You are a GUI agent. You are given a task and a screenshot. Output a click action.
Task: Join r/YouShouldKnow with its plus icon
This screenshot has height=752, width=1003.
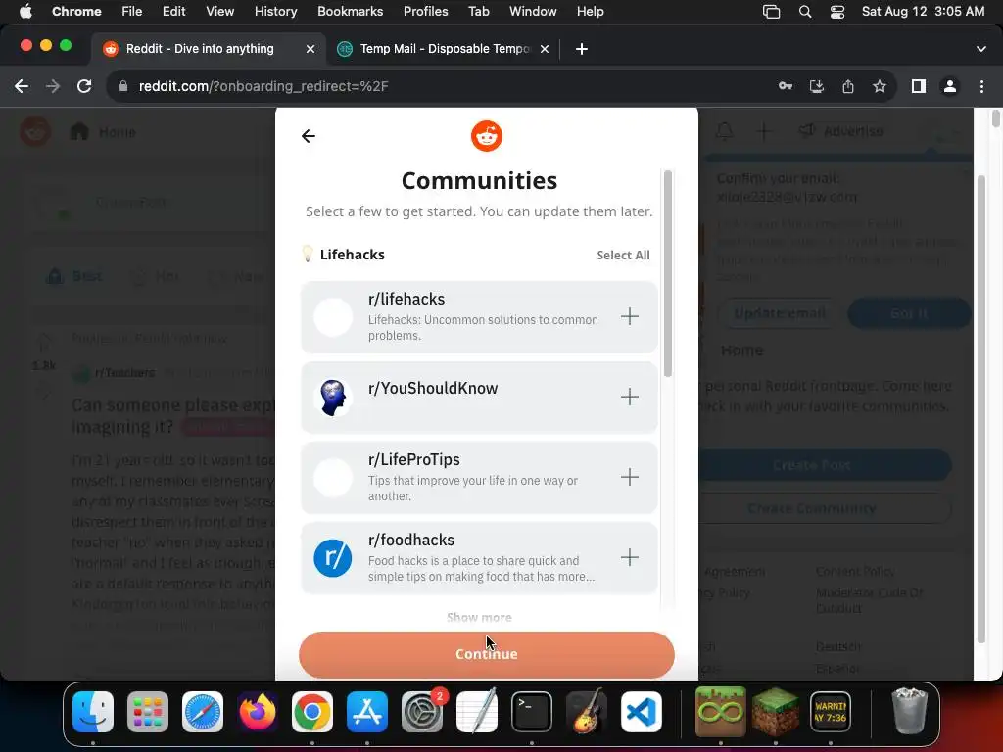(630, 397)
